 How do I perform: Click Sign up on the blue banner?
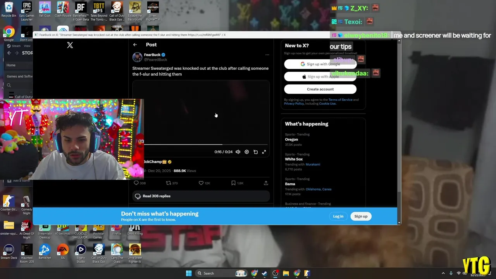(361, 216)
